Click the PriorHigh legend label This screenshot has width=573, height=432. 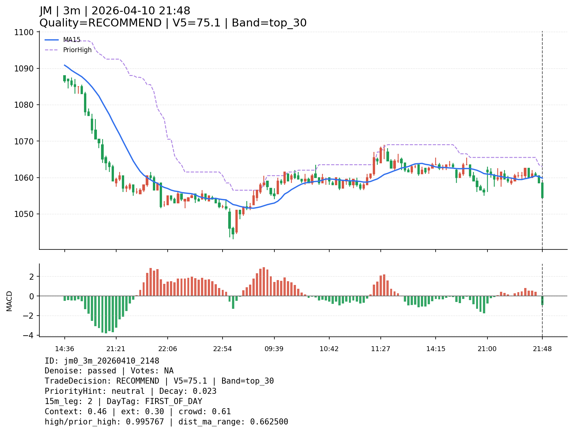coord(77,50)
